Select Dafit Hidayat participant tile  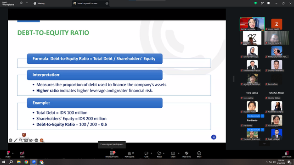277,134
